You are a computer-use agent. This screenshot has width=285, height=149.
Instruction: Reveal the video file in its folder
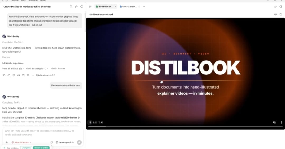tap(281, 14)
